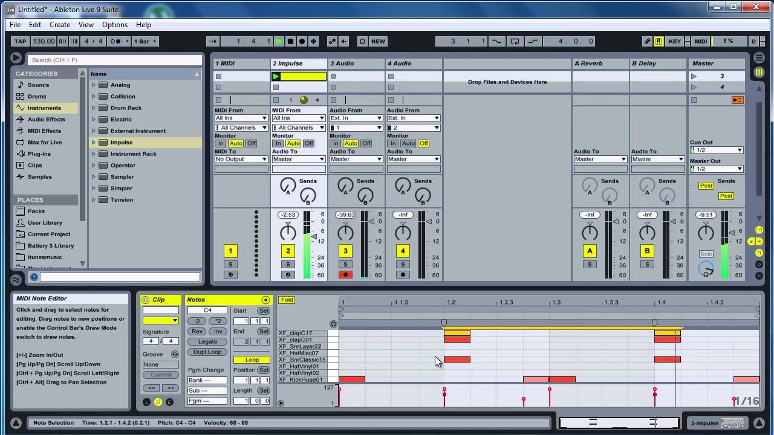The height and width of the screenshot is (435, 774).
Task: Set track 3 Monitor to In
Action: (x=335, y=143)
